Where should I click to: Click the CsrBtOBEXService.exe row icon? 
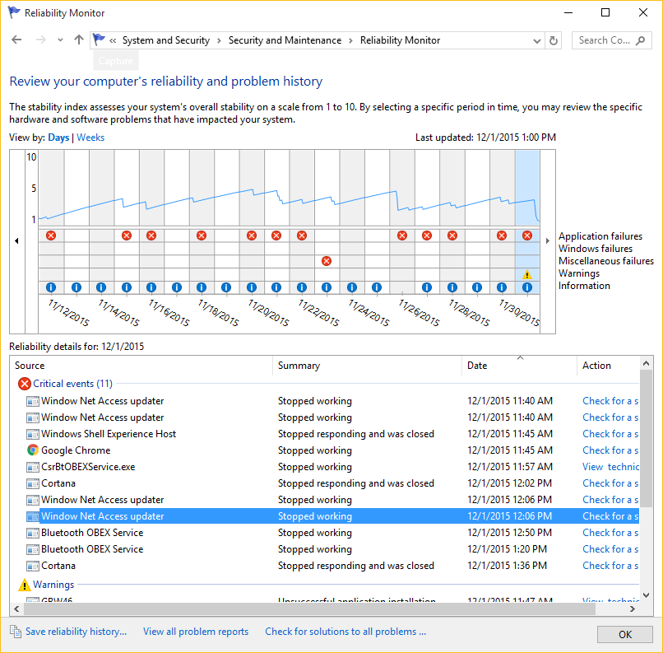(33, 467)
